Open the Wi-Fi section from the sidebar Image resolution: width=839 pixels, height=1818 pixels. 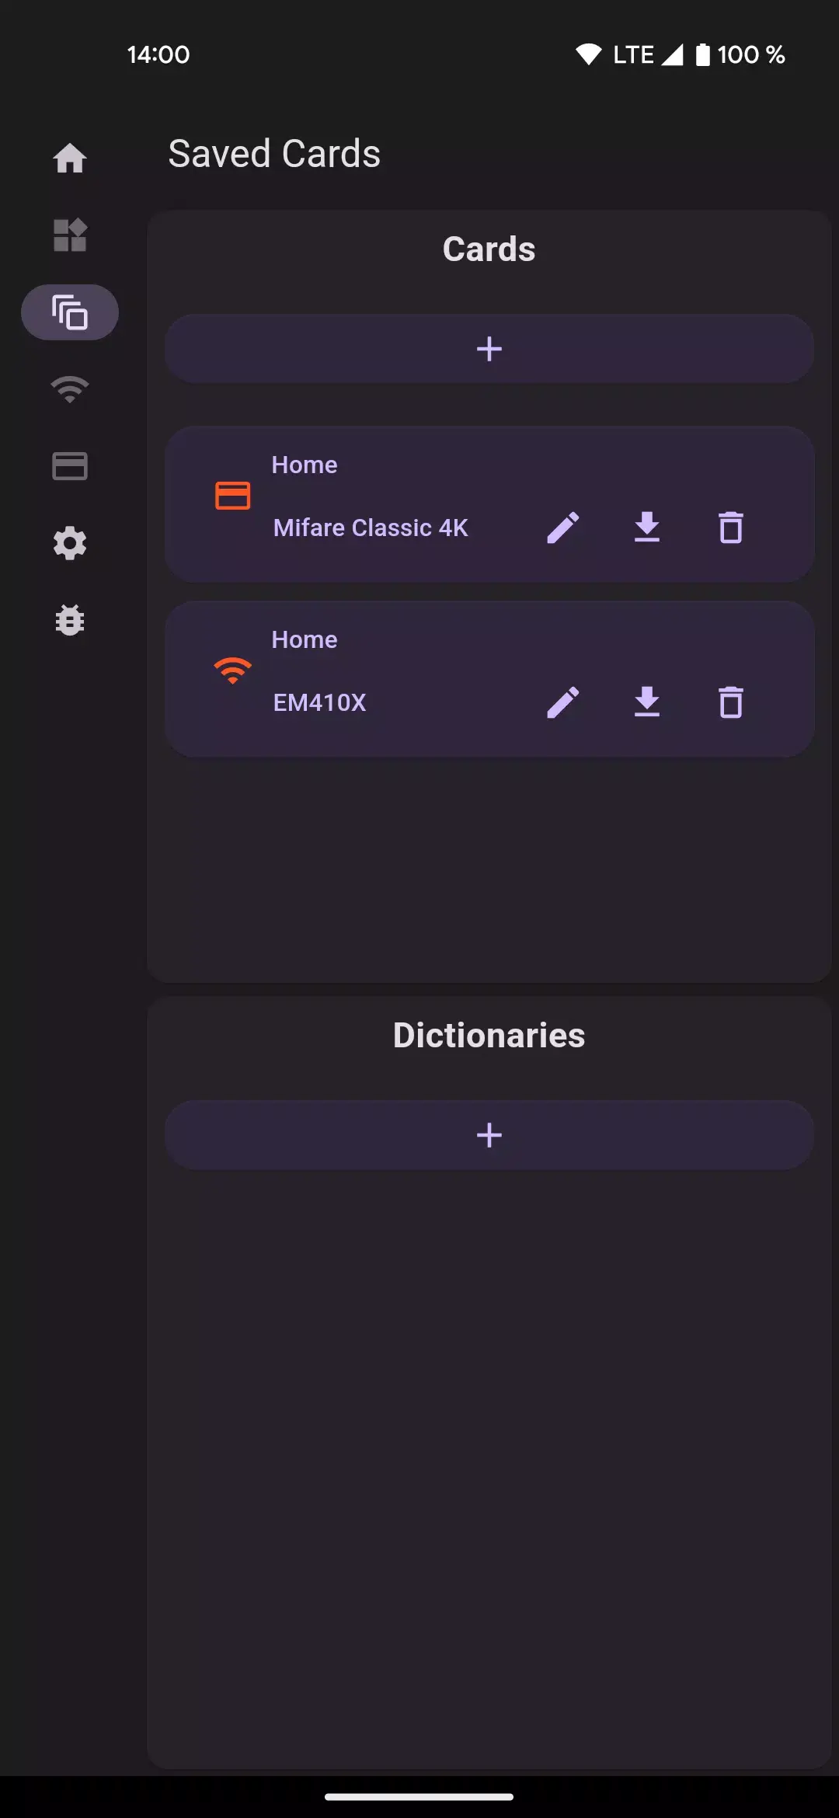[70, 388]
